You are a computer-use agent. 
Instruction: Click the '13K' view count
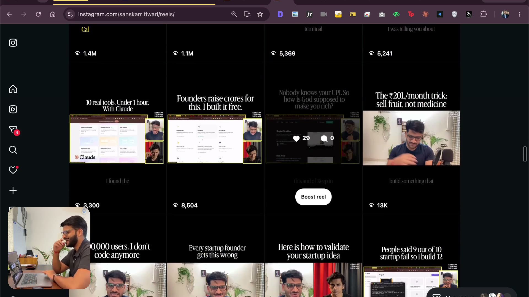382,205
